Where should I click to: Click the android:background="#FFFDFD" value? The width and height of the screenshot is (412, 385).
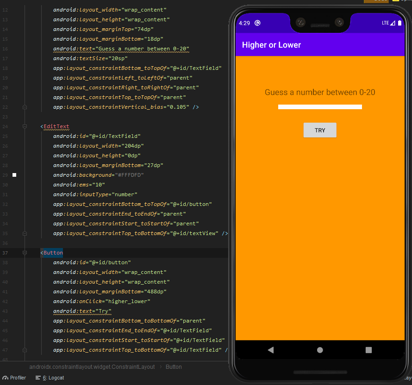click(x=129, y=175)
